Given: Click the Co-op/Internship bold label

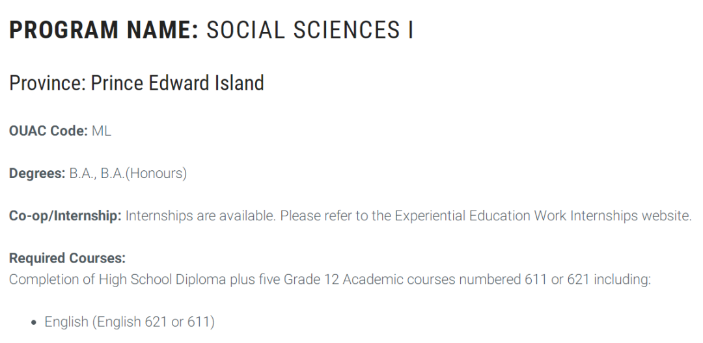Looking at the screenshot, I should [x=66, y=216].
